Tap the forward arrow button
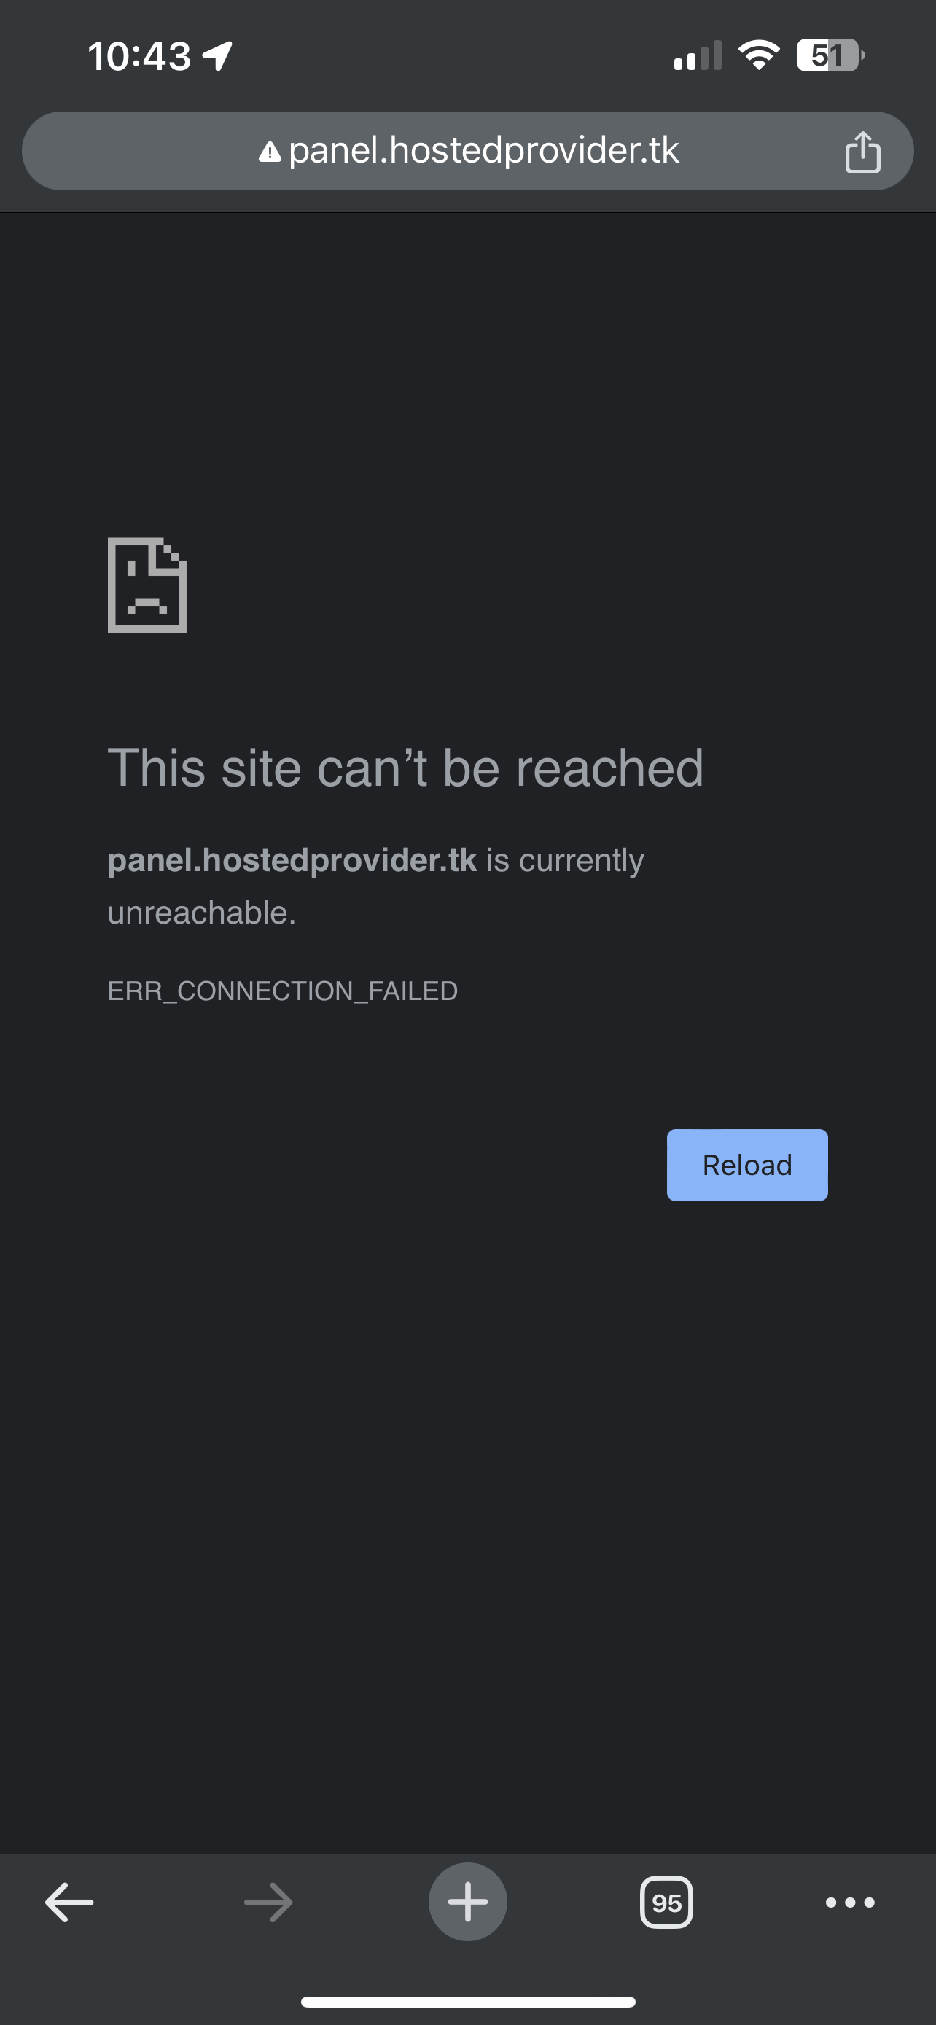This screenshot has width=936, height=2025. click(268, 1903)
